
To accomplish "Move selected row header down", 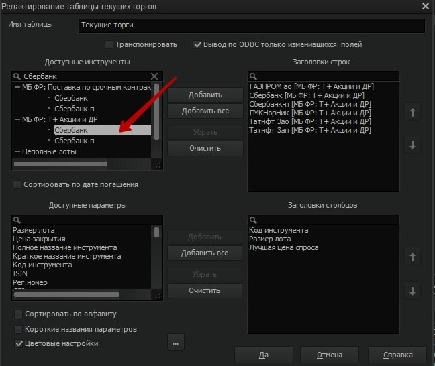I will (x=412, y=145).
